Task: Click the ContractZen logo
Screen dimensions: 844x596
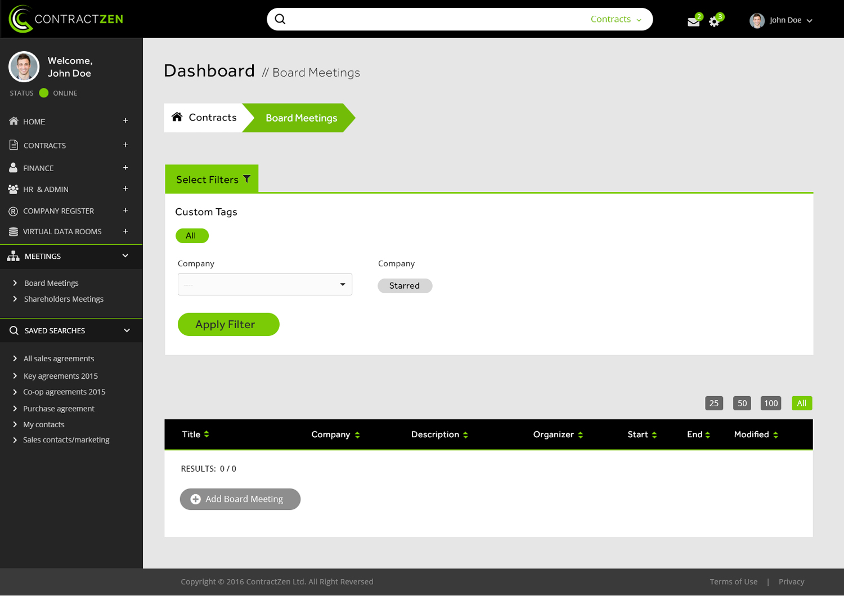Action: pos(66,19)
